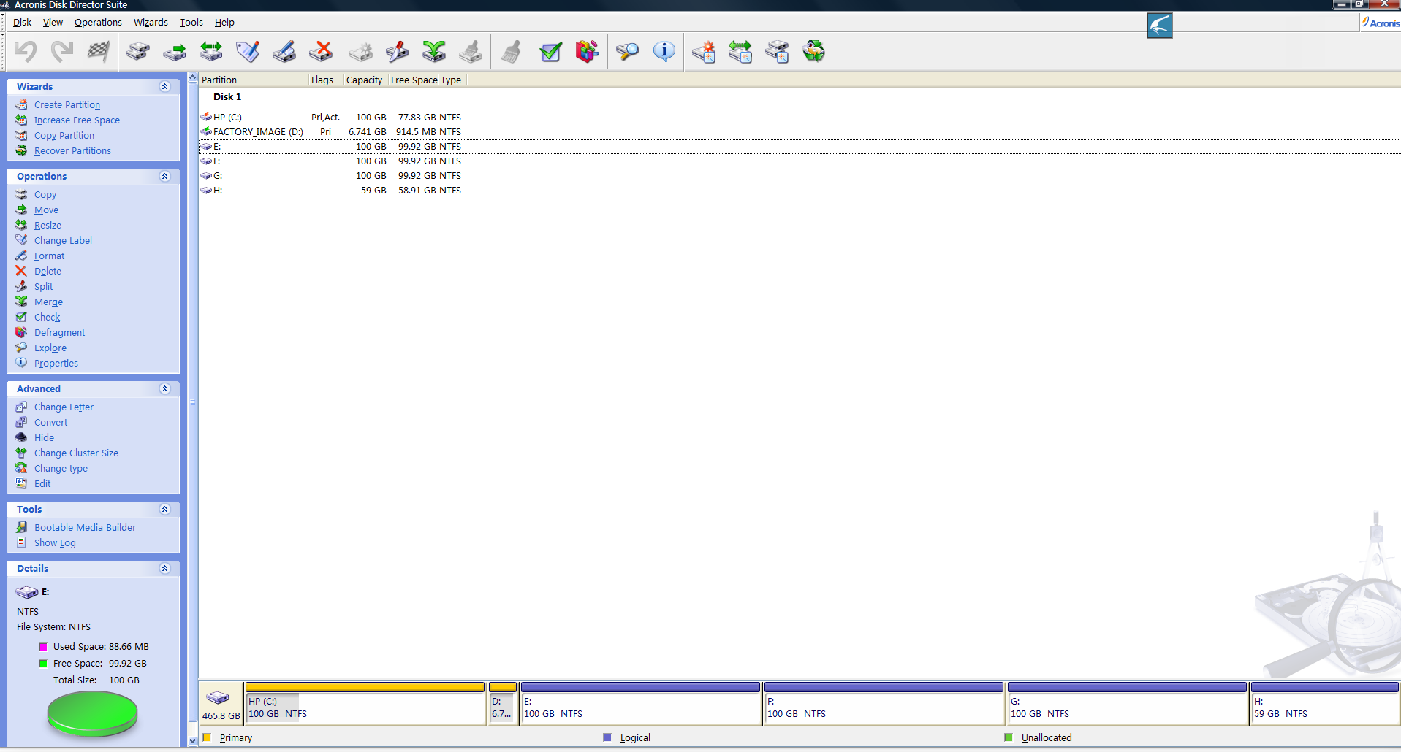Click the Recover Partitions link

72,151
